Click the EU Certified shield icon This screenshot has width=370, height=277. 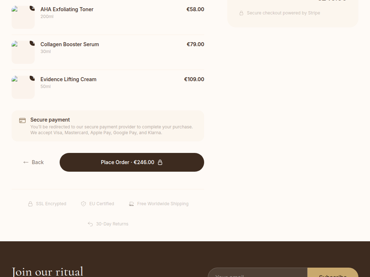click(83, 204)
